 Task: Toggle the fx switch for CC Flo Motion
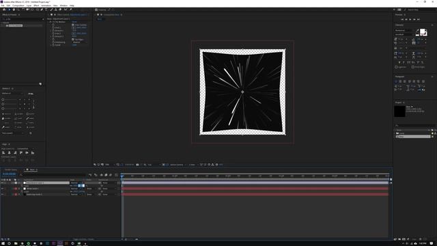point(51,22)
